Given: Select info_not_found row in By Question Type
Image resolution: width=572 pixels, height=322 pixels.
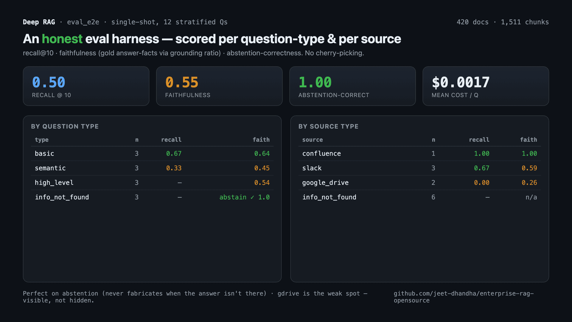Looking at the screenshot, I should [152, 197].
